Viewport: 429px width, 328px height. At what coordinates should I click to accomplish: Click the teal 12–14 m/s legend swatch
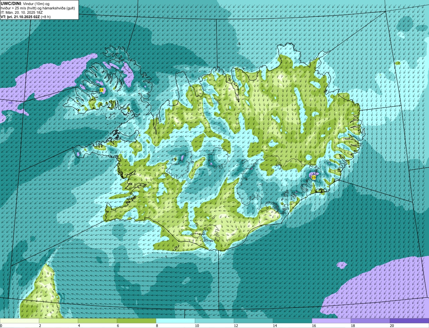(253, 321)
